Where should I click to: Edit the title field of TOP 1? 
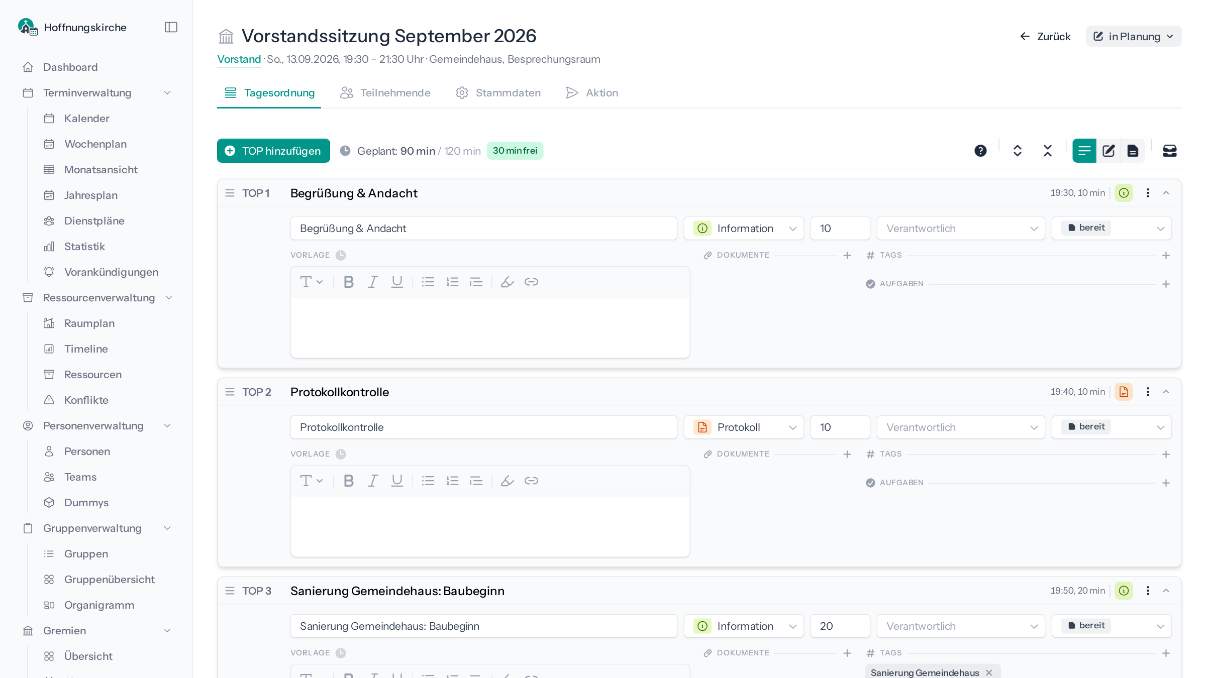(x=483, y=229)
